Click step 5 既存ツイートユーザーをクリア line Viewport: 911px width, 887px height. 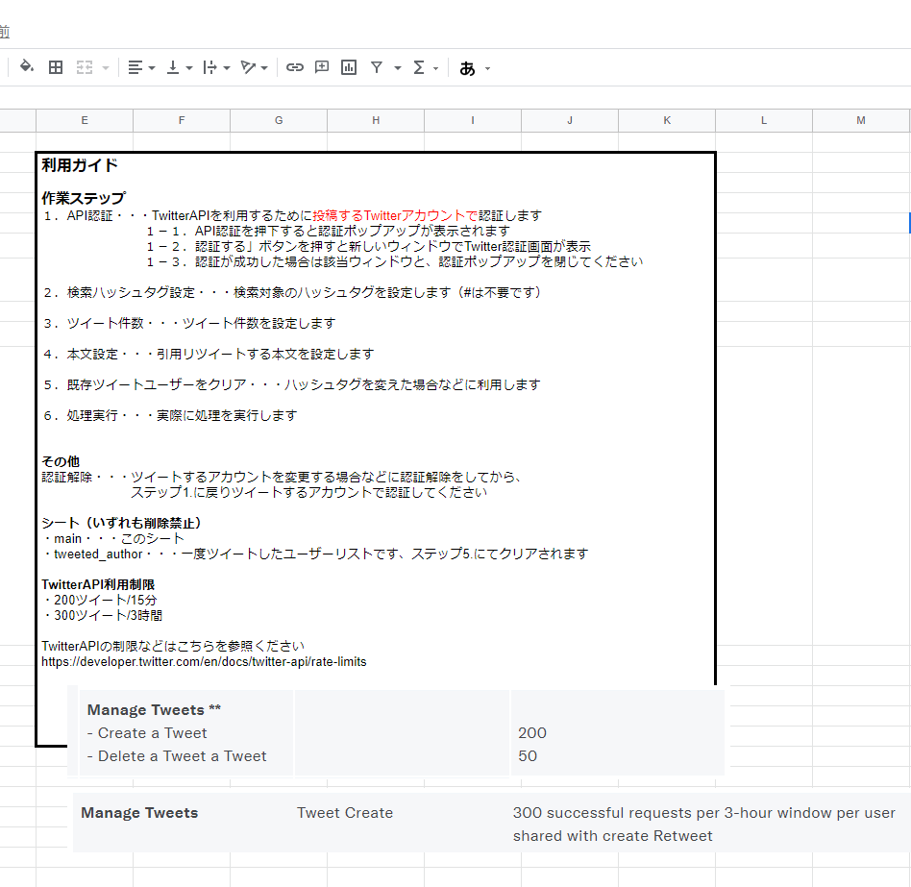point(292,384)
